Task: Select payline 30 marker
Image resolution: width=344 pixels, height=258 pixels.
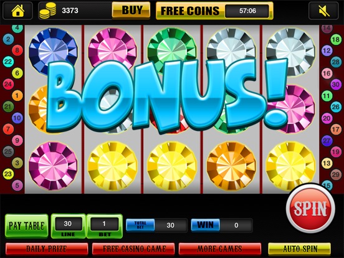Action: (336, 84)
